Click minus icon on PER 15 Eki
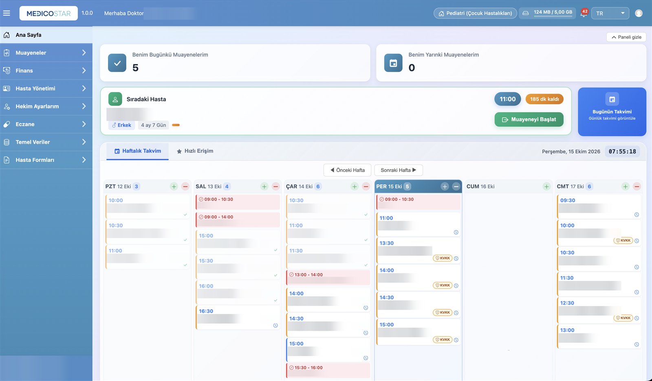Screen dimensions: 652x381 [x=456, y=187]
